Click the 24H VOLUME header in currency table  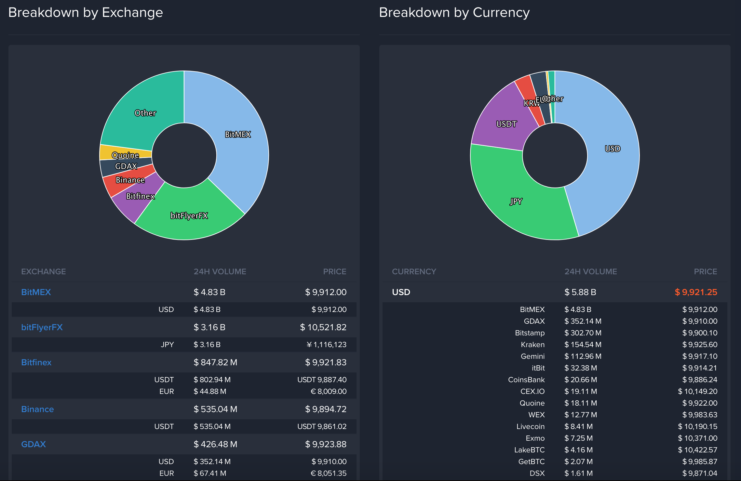(591, 271)
